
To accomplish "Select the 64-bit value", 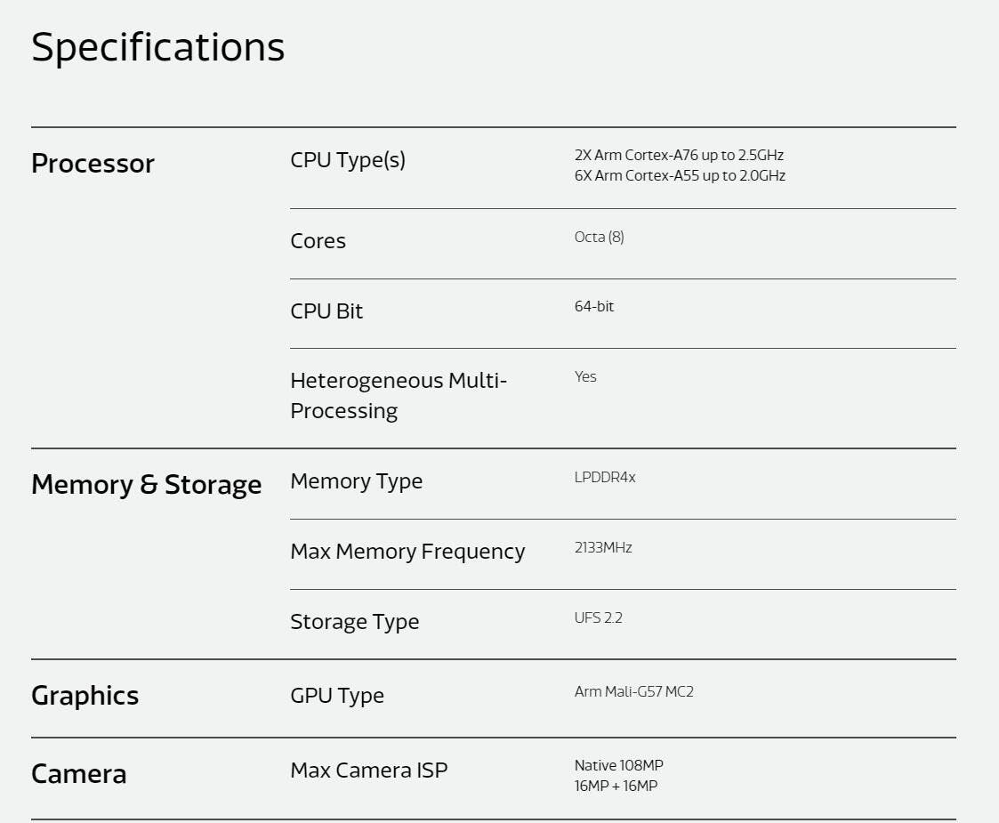I will tap(594, 306).
